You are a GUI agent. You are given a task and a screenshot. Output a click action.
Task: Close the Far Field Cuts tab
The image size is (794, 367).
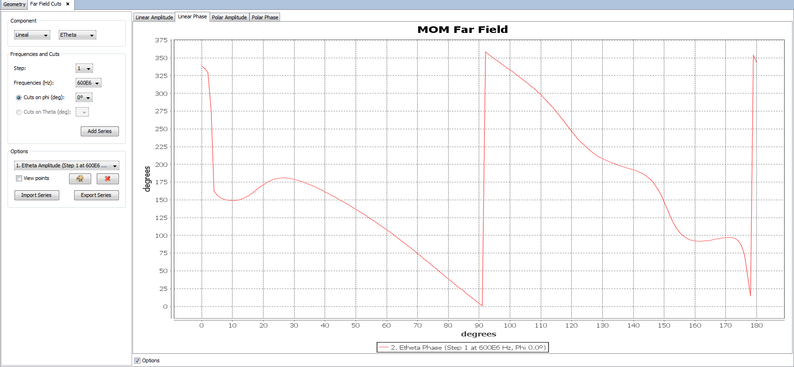[68, 4]
